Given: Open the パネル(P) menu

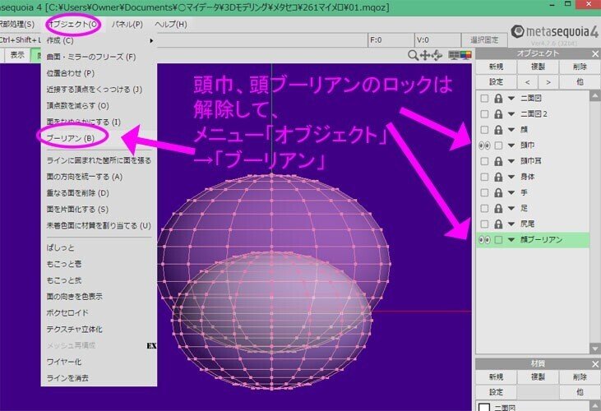Looking at the screenshot, I should 127,24.
